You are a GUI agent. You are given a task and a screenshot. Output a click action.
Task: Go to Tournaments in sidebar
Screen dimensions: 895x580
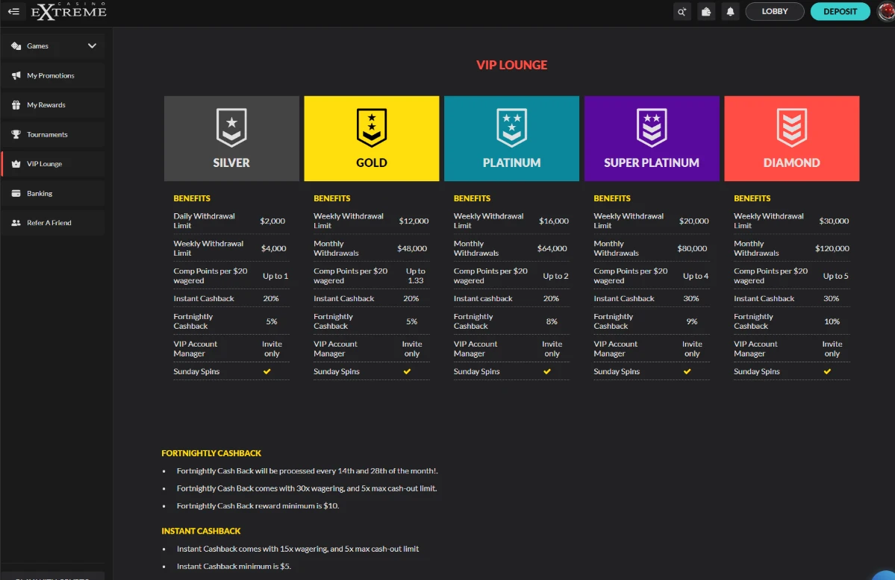click(x=52, y=135)
